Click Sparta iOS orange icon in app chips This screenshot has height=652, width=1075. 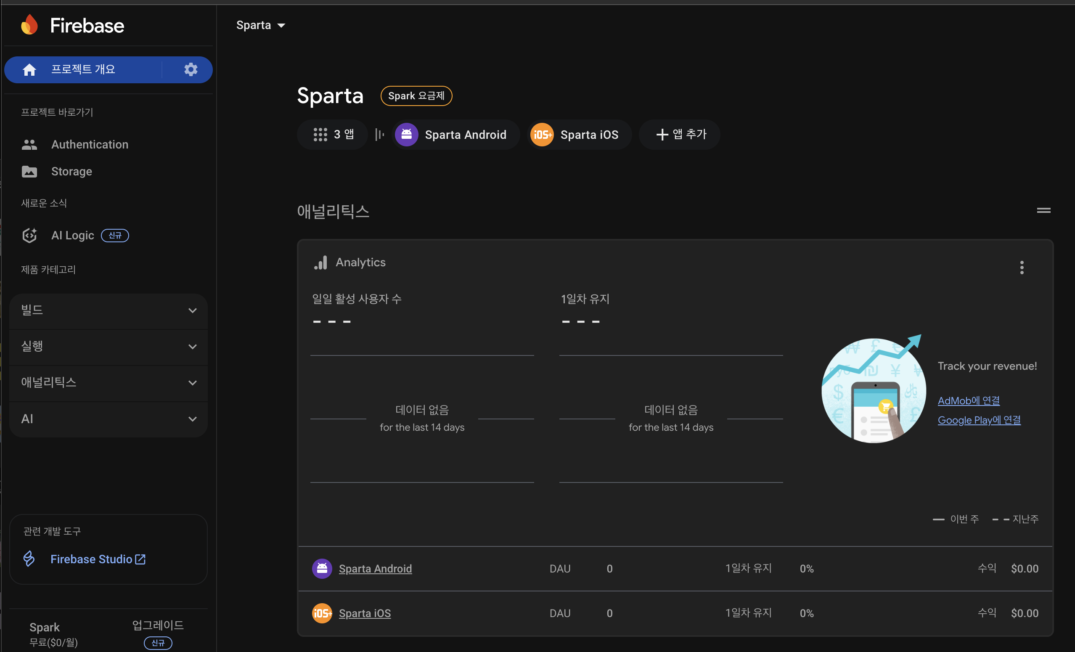(x=542, y=135)
